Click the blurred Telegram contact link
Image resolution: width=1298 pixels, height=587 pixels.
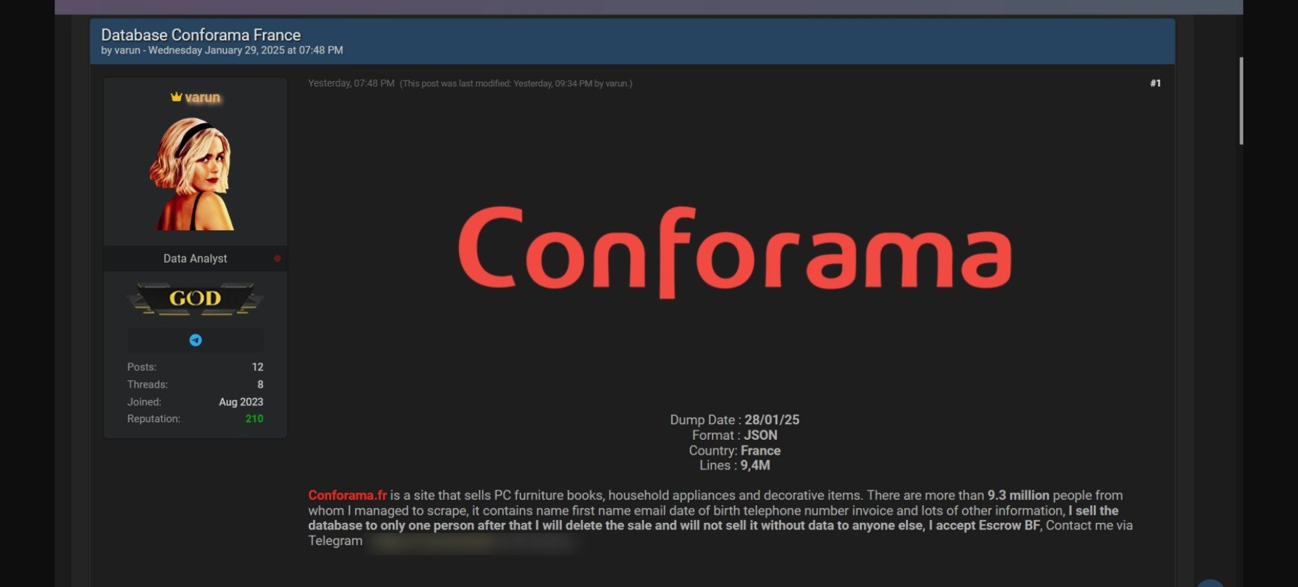471,542
